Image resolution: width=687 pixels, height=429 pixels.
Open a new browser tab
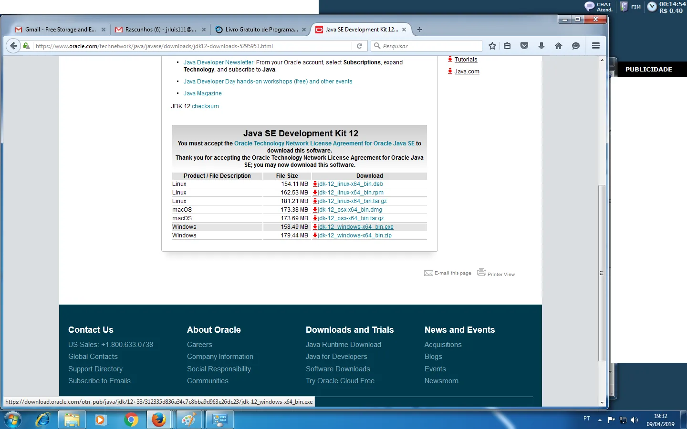[x=420, y=29]
